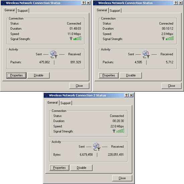The image size is (184, 184).
Task: Click the Close button in the 11.0 Mbps window
Action: 79,86
